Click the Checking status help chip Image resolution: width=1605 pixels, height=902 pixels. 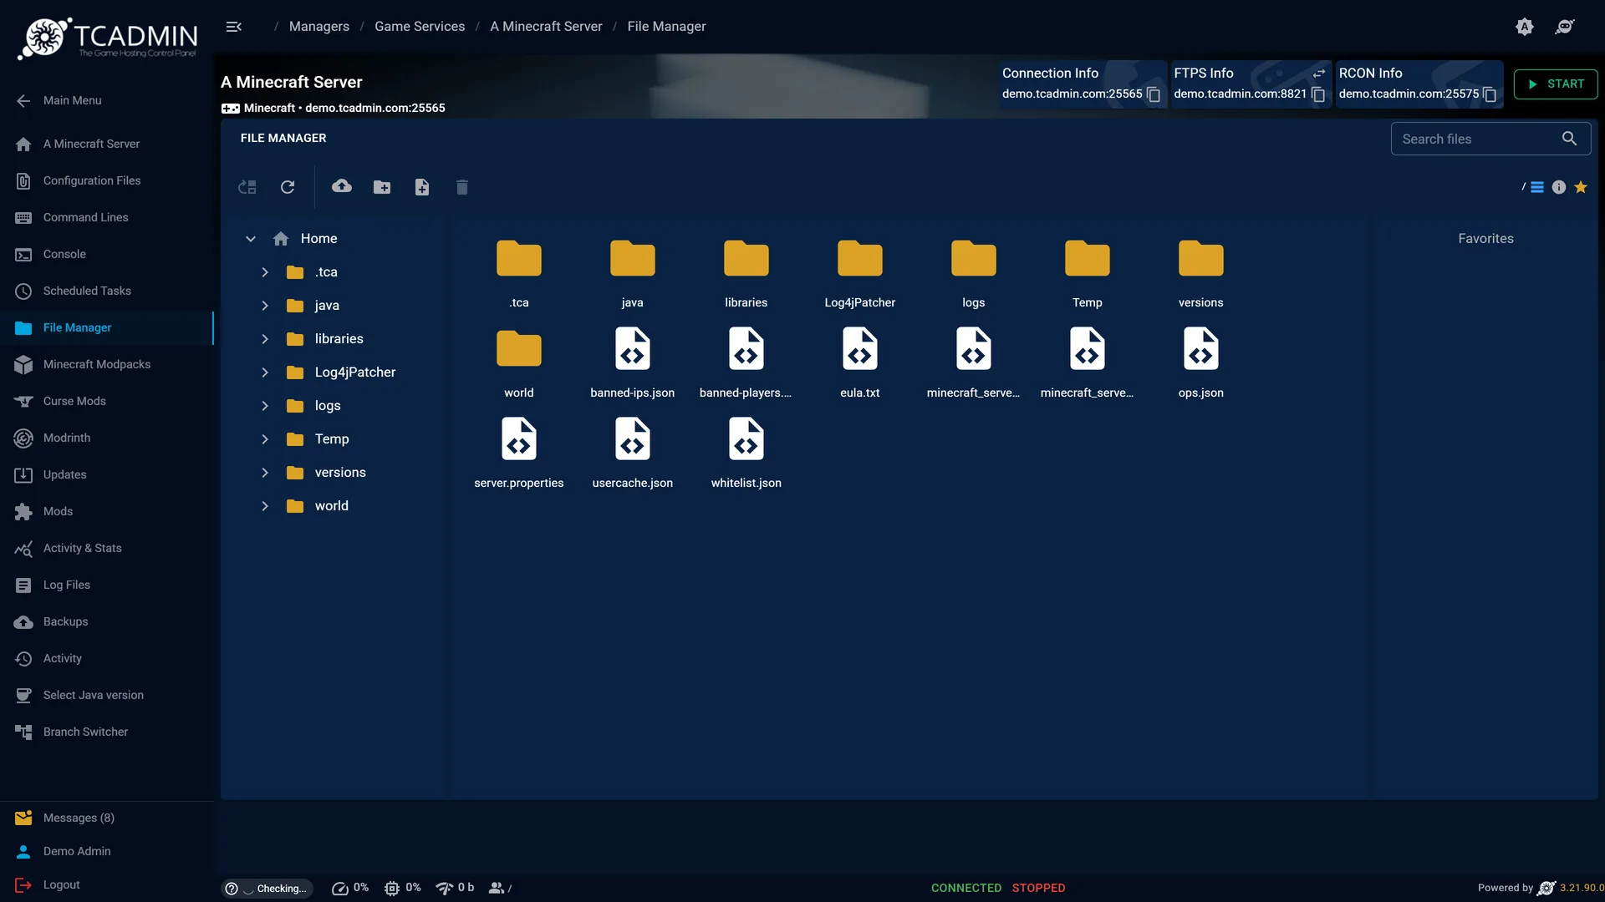[x=267, y=888]
